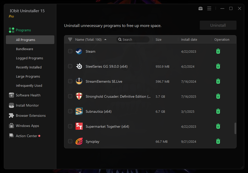Select the Syncplay program name
The image size is (248, 173).
[92, 141]
